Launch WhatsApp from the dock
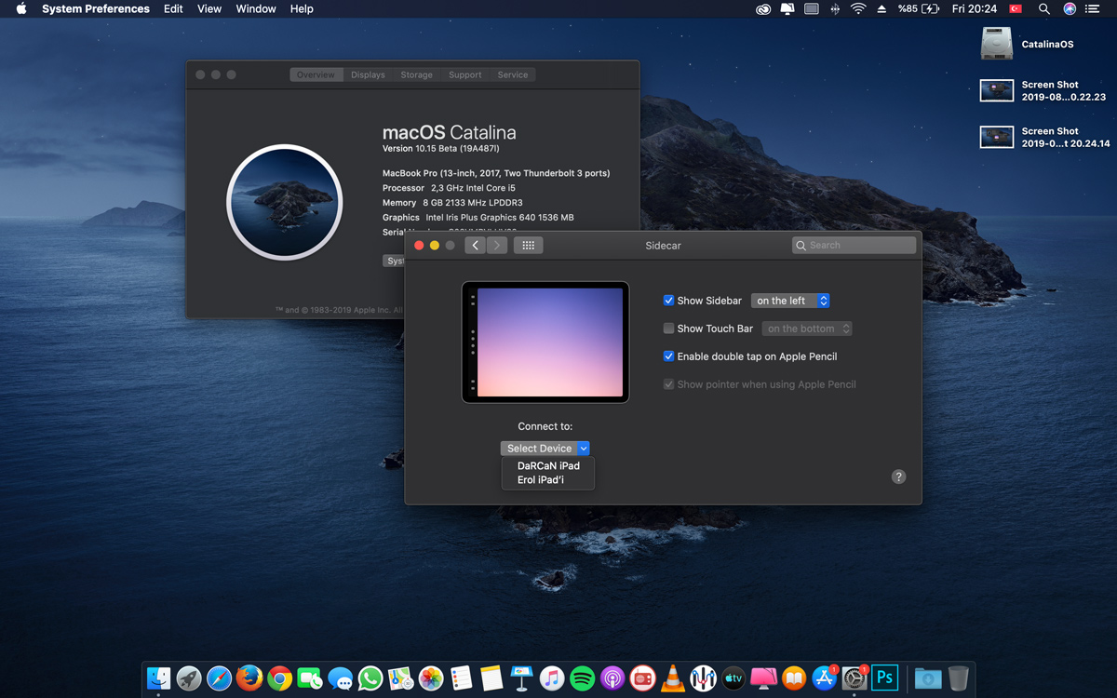 tap(370, 678)
